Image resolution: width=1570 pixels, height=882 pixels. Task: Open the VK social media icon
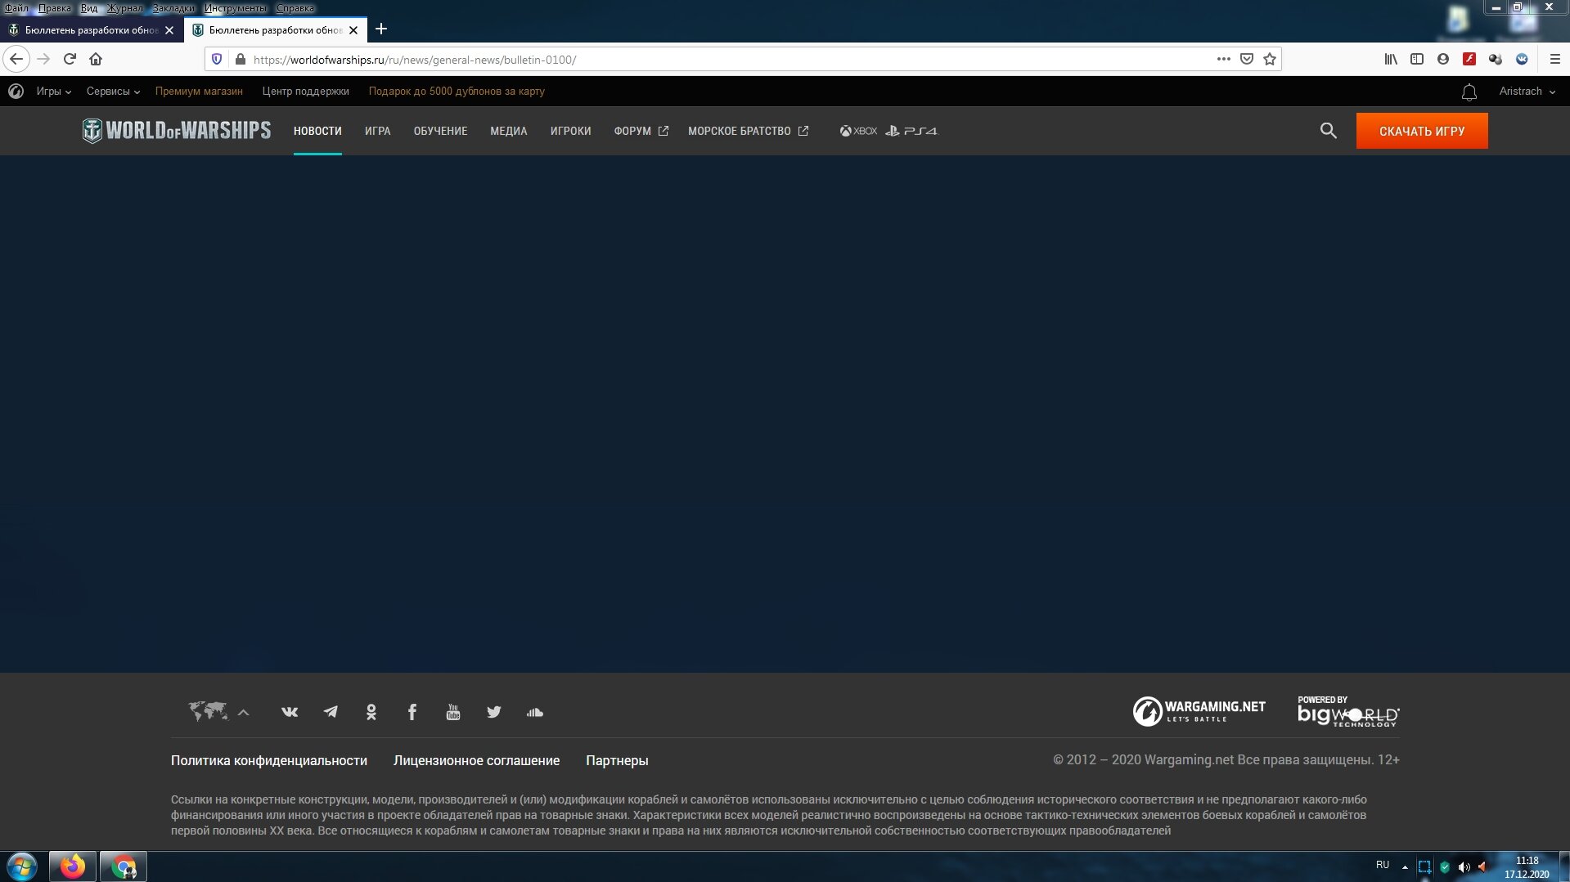pyautogui.click(x=290, y=712)
